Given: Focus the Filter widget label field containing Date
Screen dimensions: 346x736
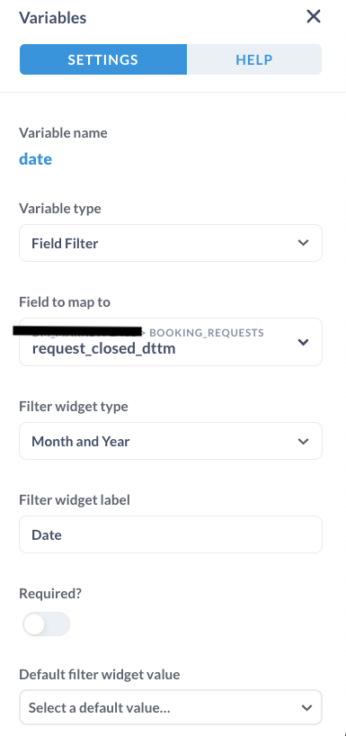Looking at the screenshot, I should pyautogui.click(x=171, y=534).
